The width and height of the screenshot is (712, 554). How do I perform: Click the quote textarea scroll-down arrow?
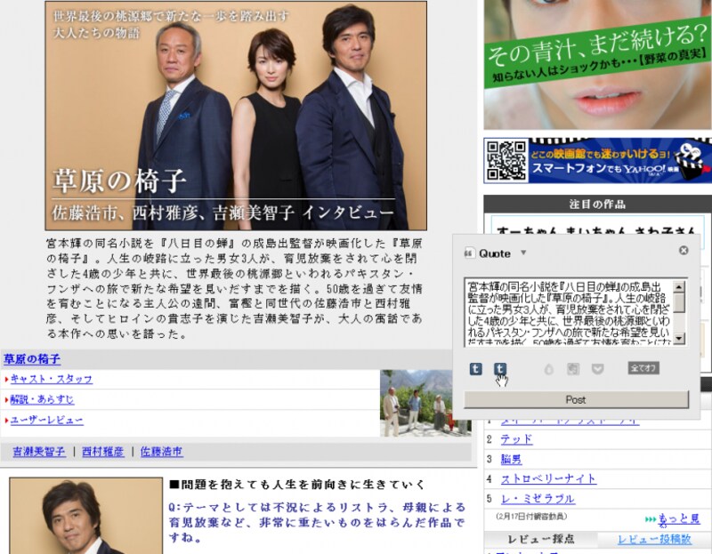click(x=679, y=339)
